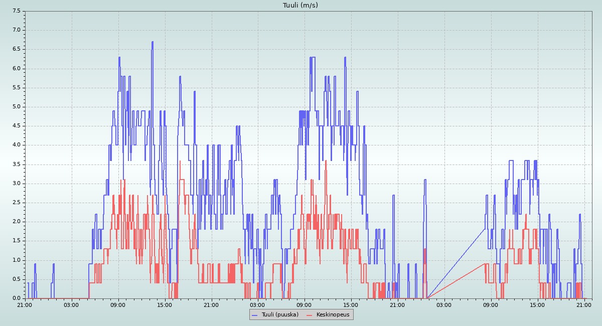Viewport: 602px width, 326px height.
Task: Select the 6.5 value on vertical axis
Action: point(16,49)
